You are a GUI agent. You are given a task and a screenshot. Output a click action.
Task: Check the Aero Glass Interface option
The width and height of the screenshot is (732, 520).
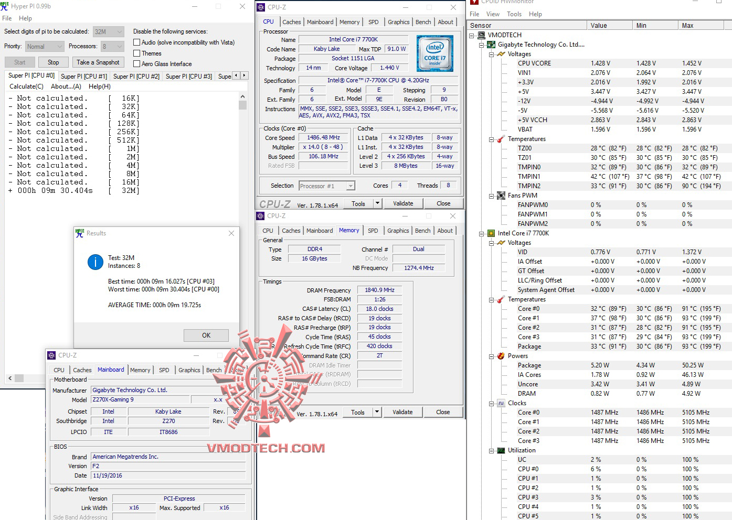[136, 64]
